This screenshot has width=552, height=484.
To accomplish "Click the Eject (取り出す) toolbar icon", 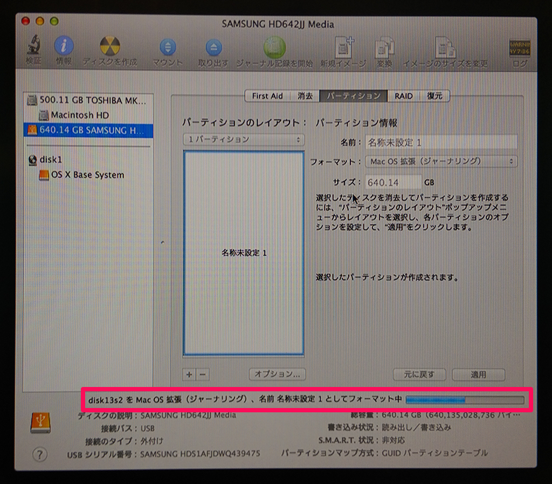I will pyautogui.click(x=213, y=49).
